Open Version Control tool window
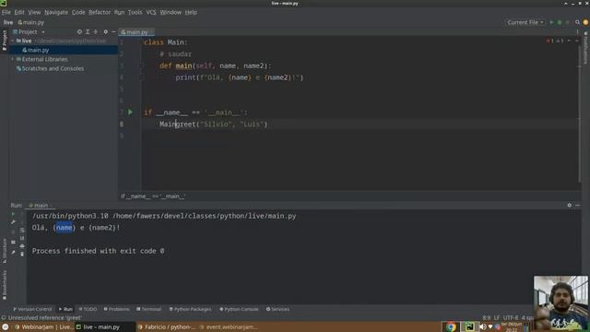Screen dimensions: 590x332 pyautogui.click(x=32, y=309)
